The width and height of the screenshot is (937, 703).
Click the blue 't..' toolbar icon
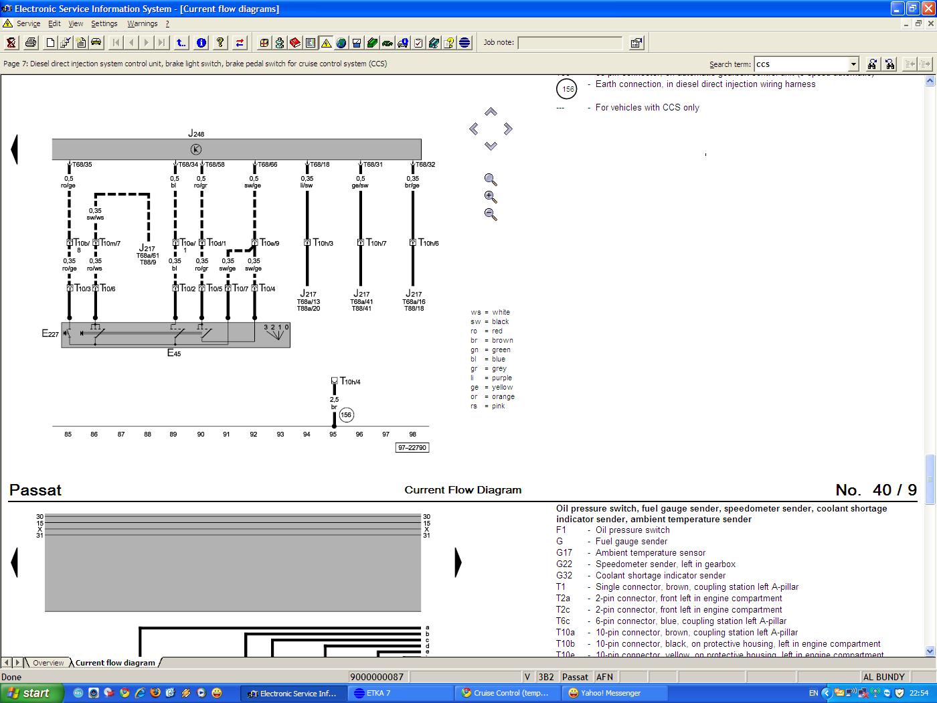(x=181, y=43)
